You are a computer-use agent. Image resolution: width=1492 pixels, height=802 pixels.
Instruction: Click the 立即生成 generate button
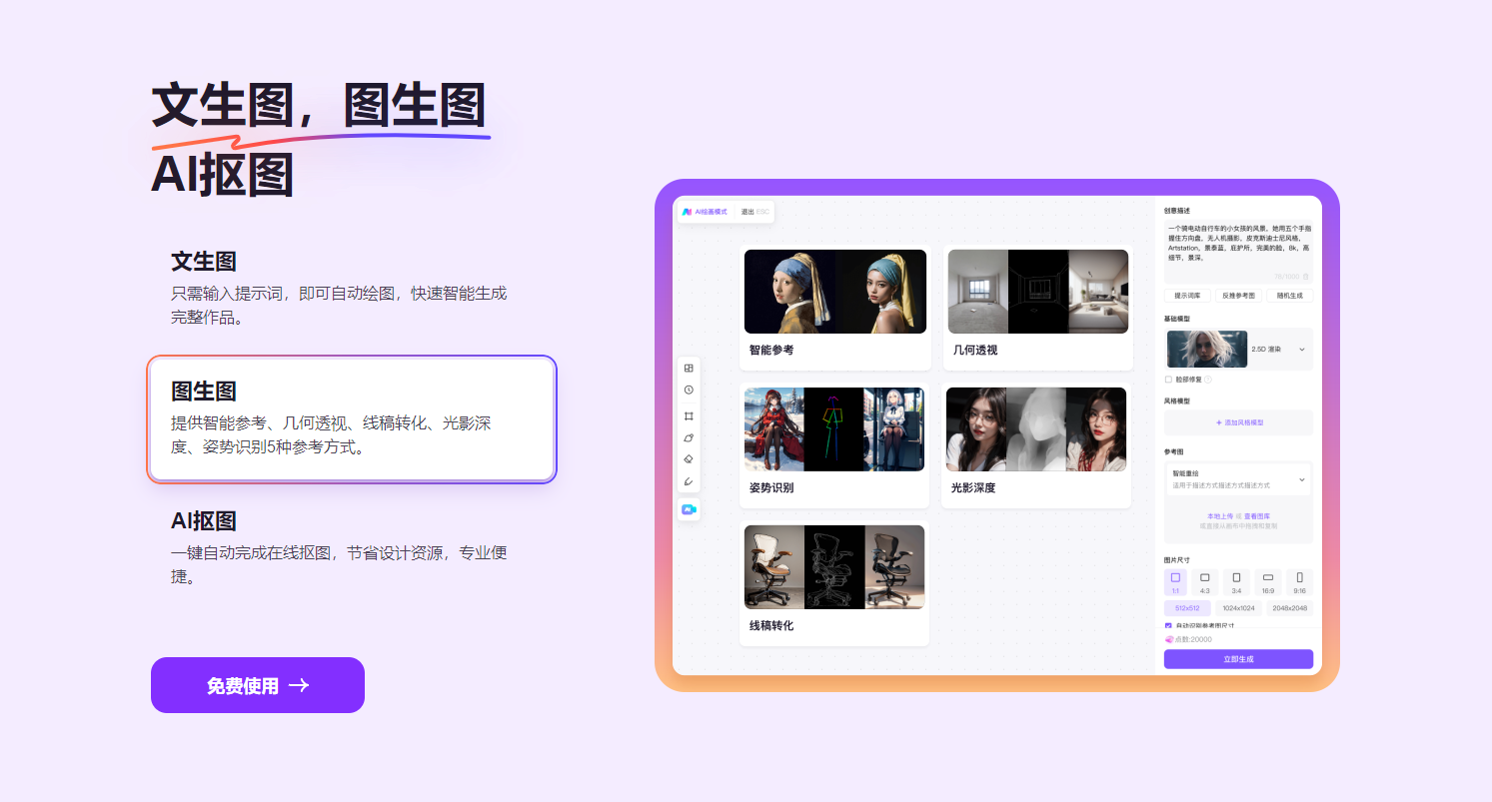[x=1237, y=659]
